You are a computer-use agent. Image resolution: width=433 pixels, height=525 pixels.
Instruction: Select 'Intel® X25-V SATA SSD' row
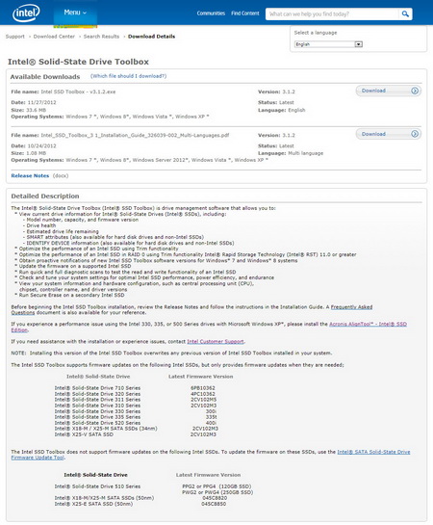point(84,434)
